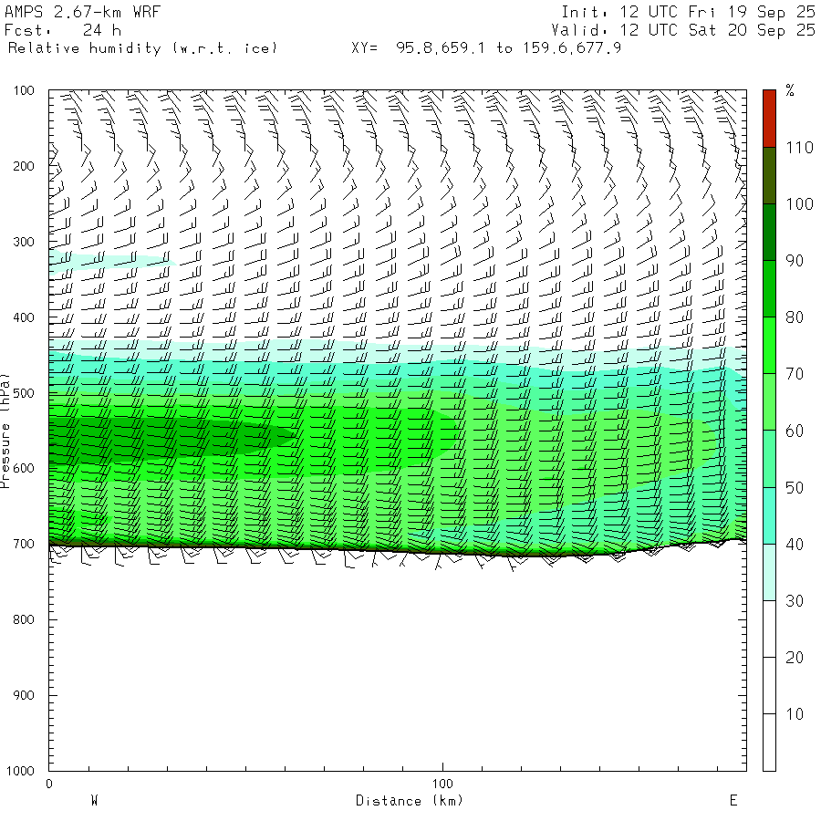Click the olive color segment between 100 and 110
The image size is (821, 821).
pyautogui.click(x=769, y=175)
